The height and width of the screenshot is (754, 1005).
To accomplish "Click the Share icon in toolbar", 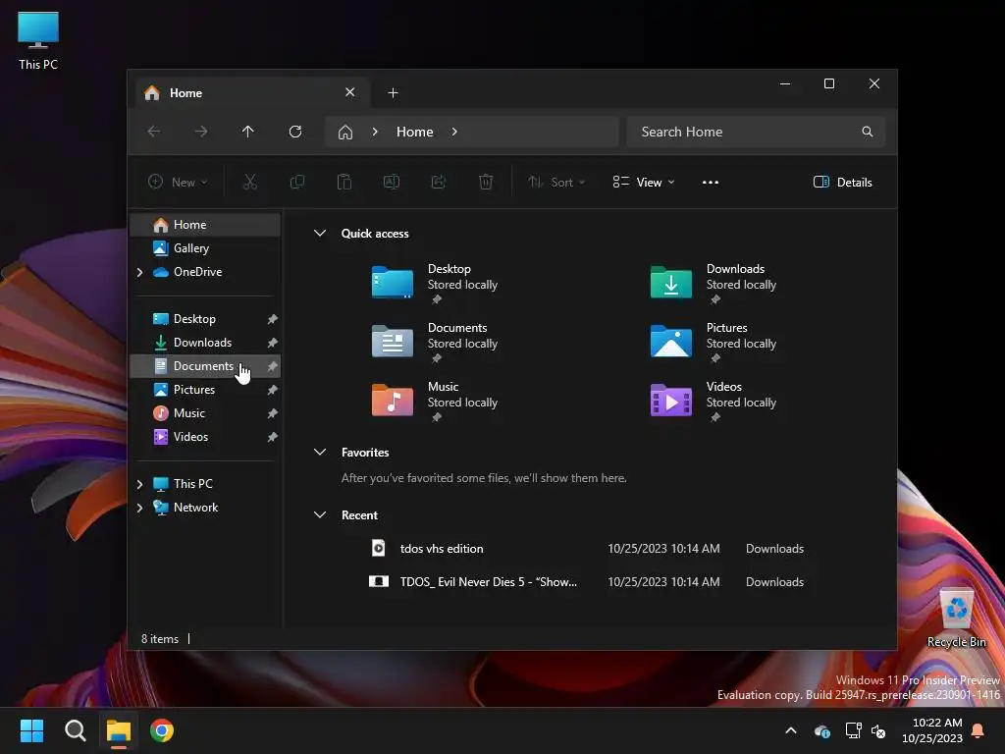I will (439, 182).
